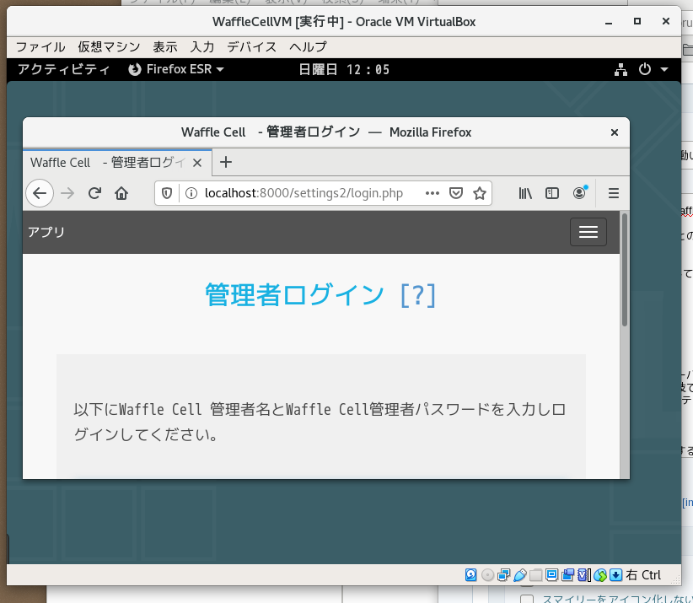This screenshot has height=603, width=693.
Task: Open the clock showing 日曜日 12:05
Action: [344, 69]
